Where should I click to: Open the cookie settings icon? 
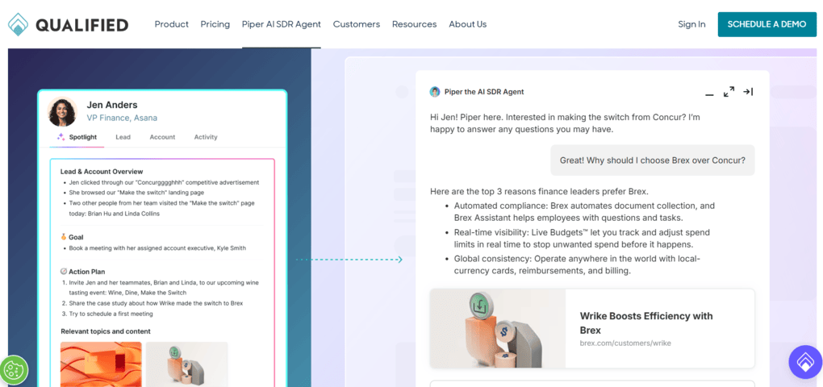tap(15, 370)
